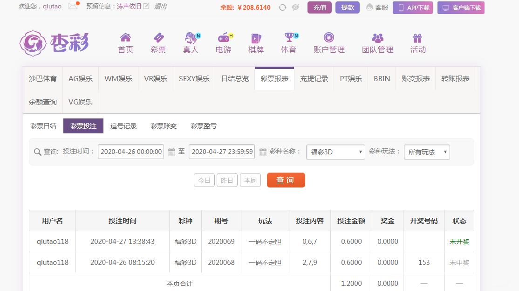Hide balance with the eye icon
This screenshot has width=519, height=291.
[295, 7]
